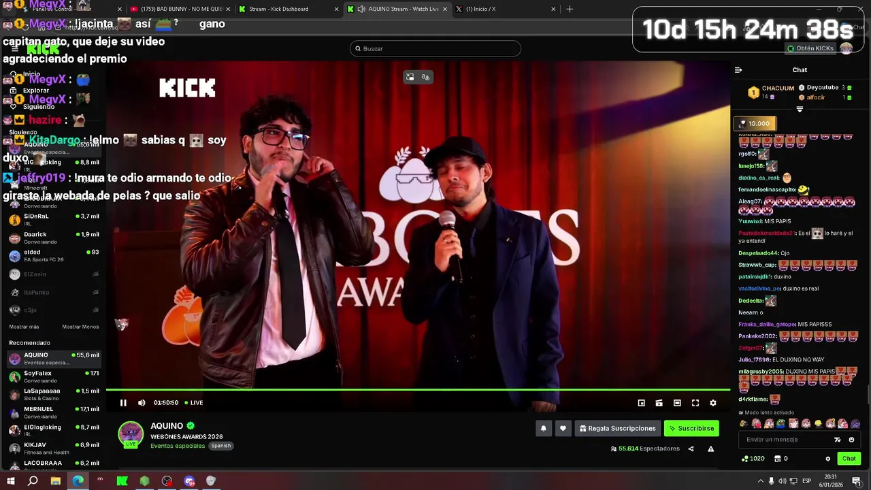
Task: Select the AQUINO Stream browser tab
Action: click(398, 9)
